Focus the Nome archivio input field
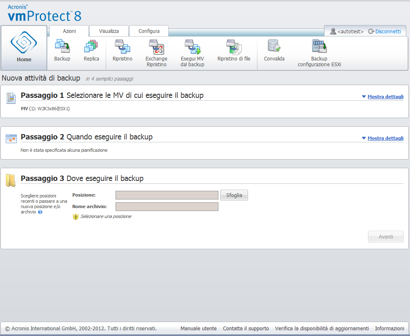Viewport: 410px width, 336px height. [167, 206]
